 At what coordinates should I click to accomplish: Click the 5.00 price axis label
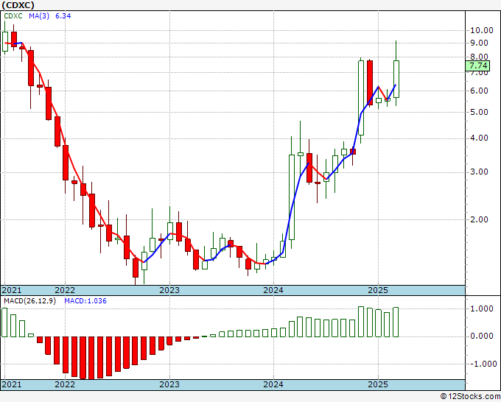pyautogui.click(x=479, y=112)
